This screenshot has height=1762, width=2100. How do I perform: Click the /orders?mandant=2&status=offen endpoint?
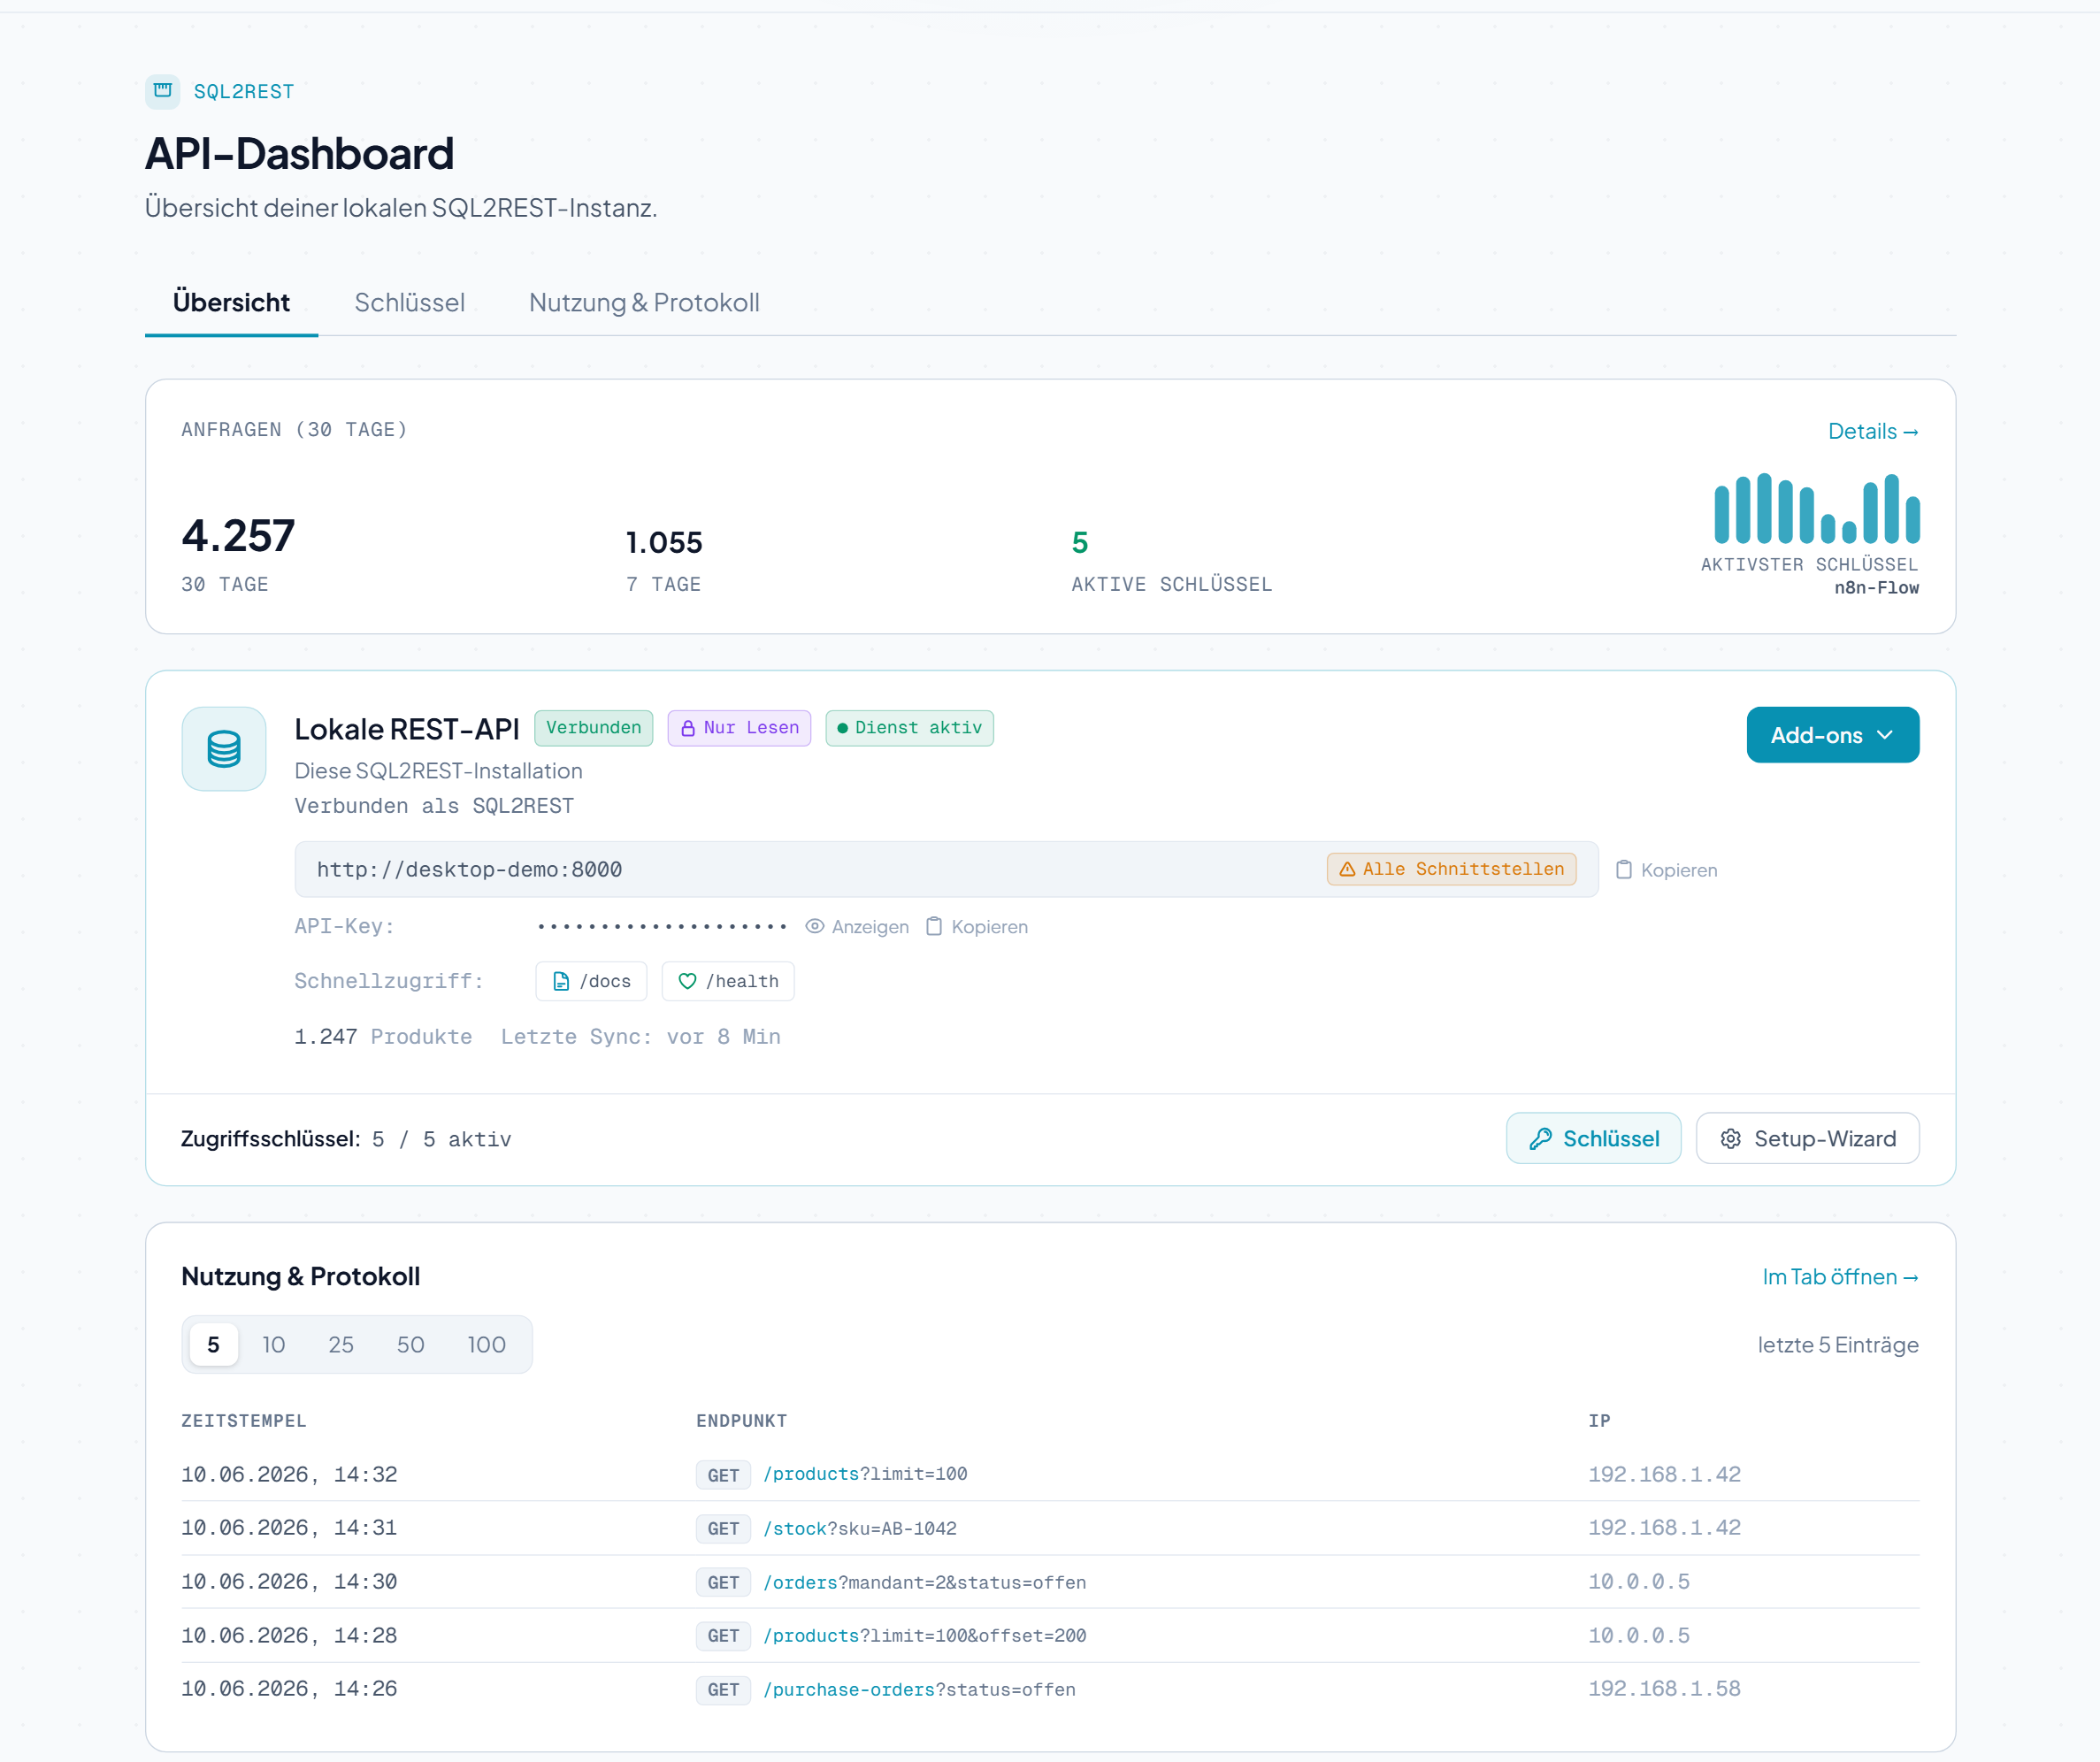(925, 1583)
